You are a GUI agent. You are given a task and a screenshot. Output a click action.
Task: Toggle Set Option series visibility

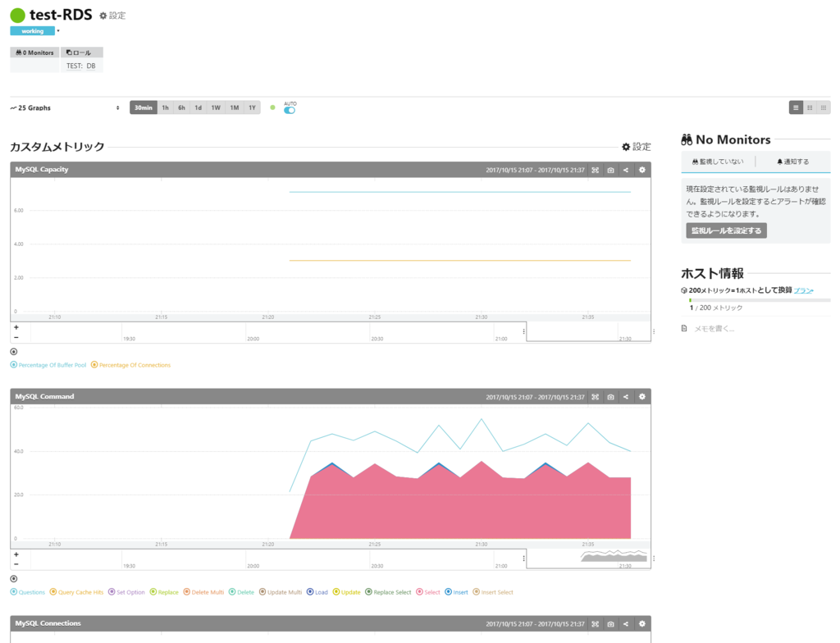coord(126,592)
